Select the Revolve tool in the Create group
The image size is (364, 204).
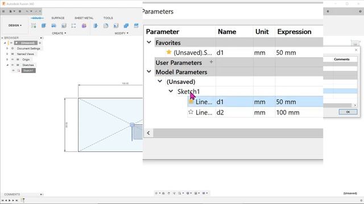[x=54, y=25]
